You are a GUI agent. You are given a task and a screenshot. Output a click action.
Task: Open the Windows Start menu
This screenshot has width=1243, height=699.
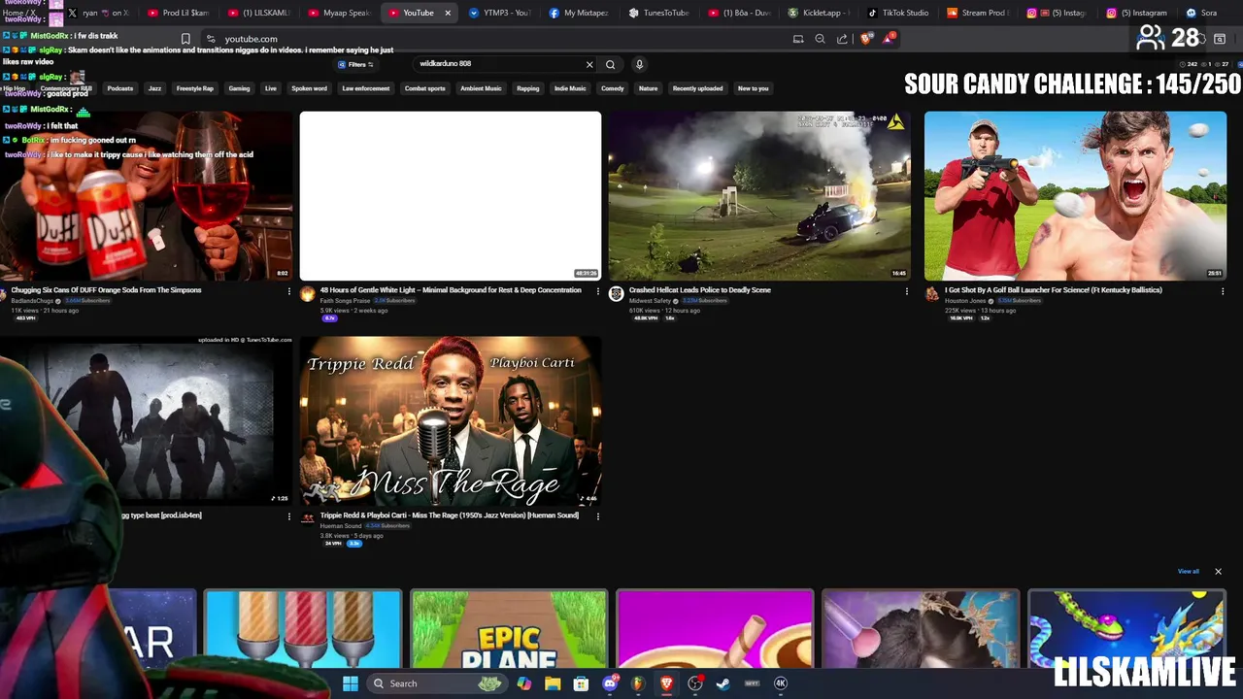pos(351,683)
